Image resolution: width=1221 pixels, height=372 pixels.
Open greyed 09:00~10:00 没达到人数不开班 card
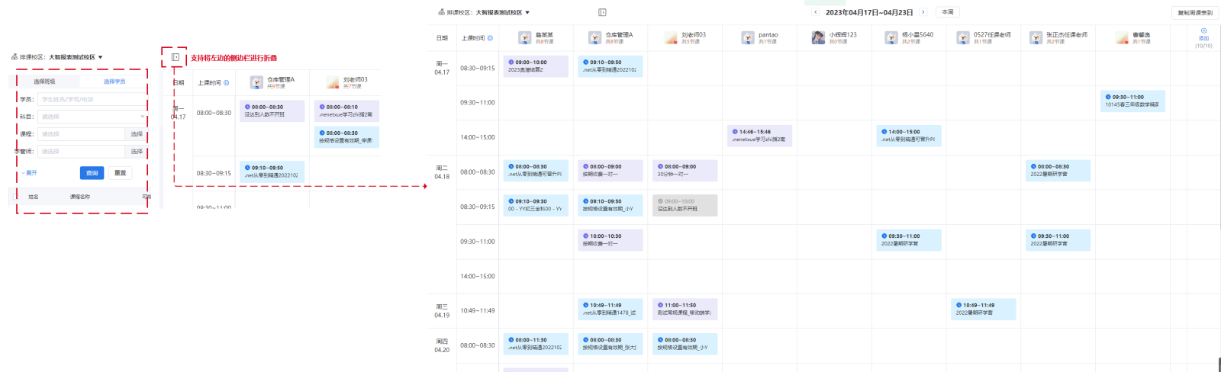tap(685, 205)
